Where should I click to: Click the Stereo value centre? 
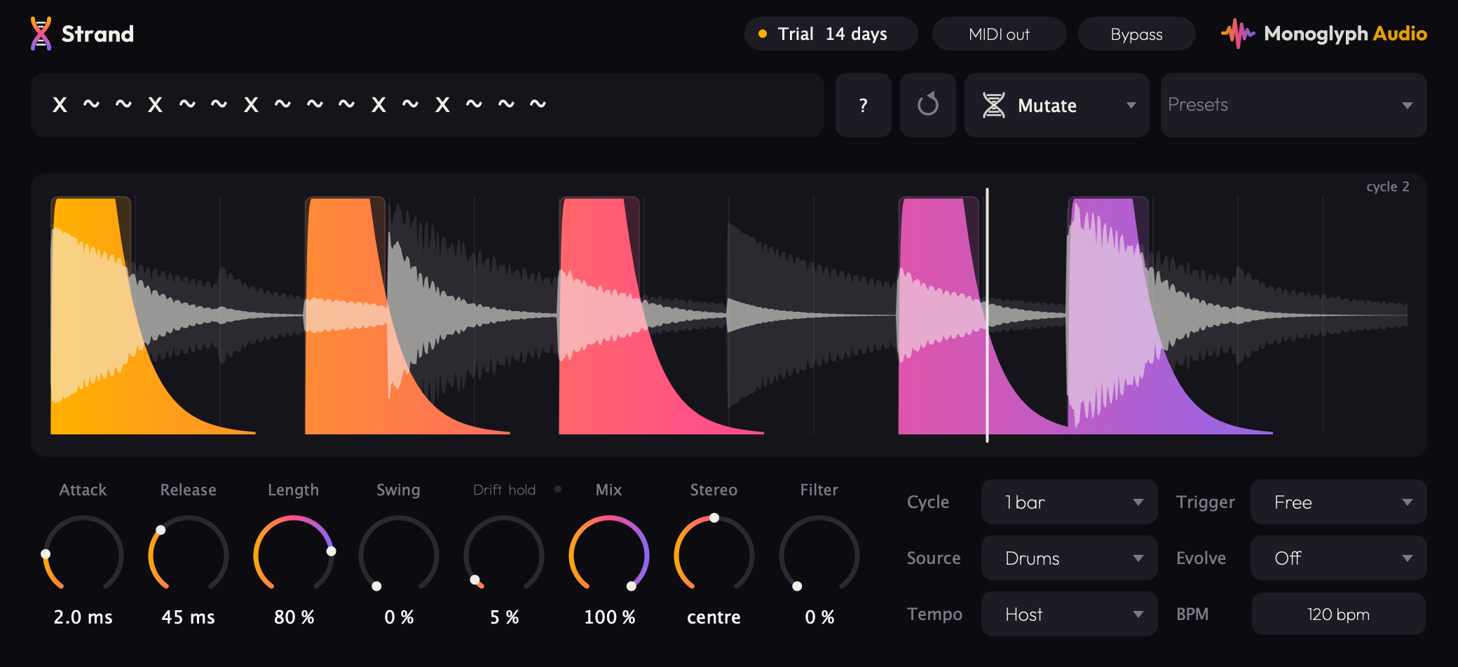[x=714, y=617]
